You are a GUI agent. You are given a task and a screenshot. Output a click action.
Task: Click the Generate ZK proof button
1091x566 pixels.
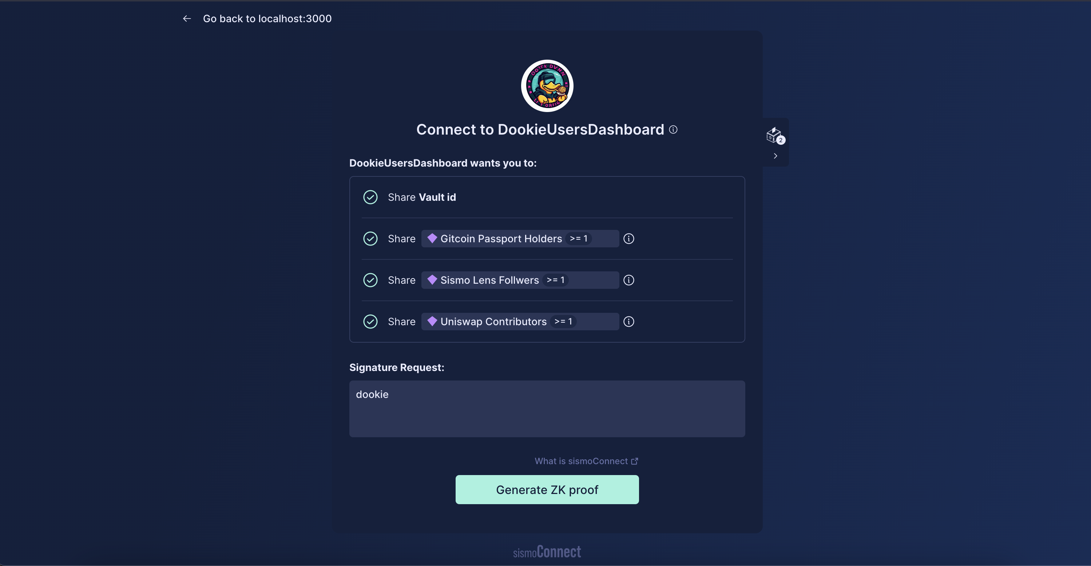547,490
